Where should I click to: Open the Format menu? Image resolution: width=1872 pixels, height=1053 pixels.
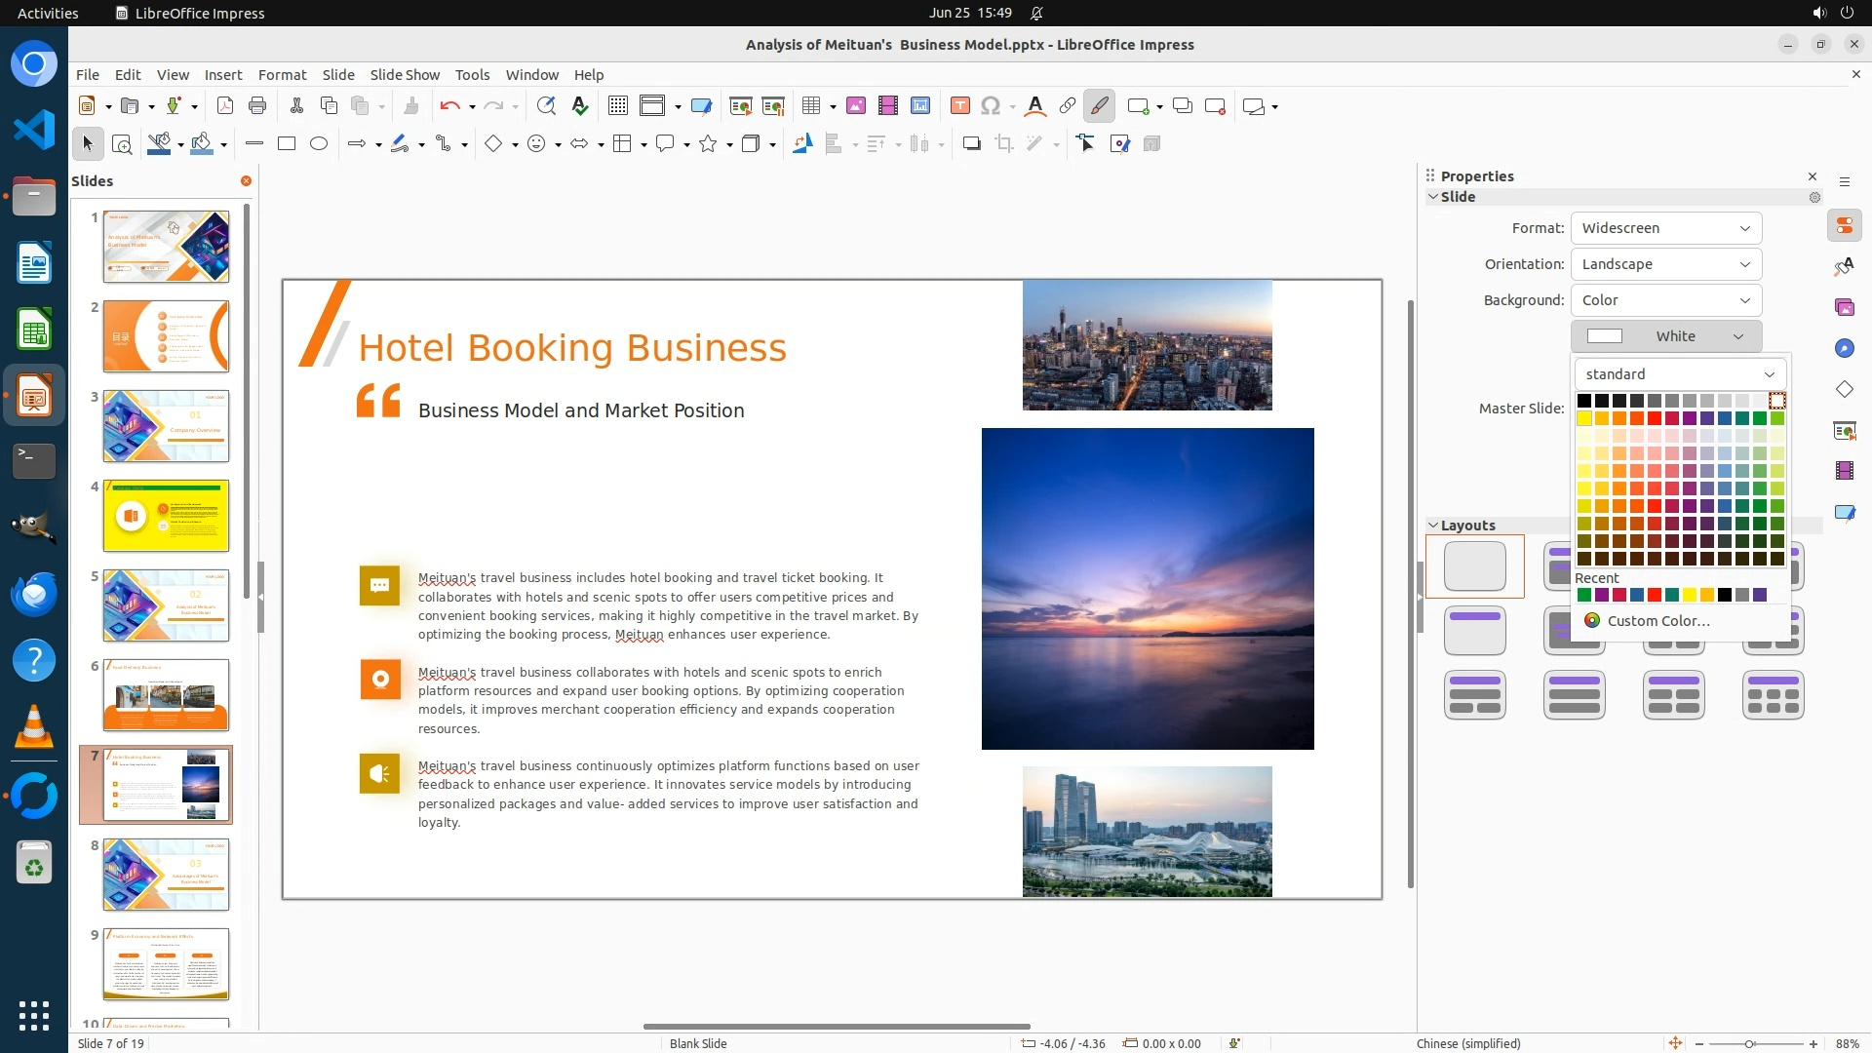coord(282,75)
